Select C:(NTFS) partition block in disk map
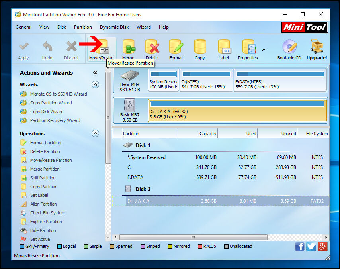340x269 pixels. click(x=206, y=80)
